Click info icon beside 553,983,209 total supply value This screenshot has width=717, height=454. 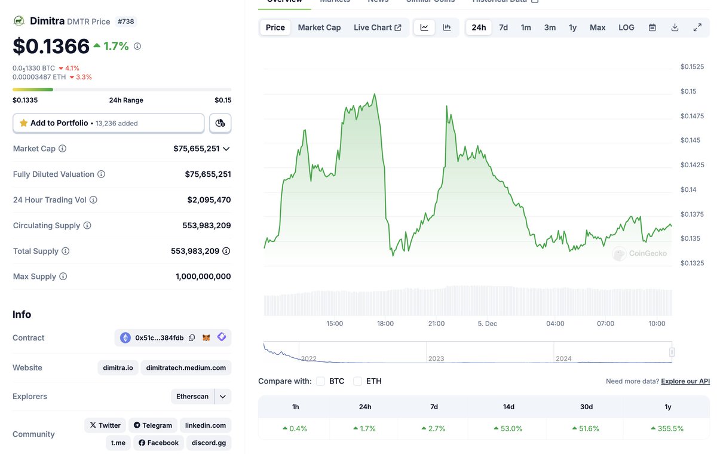pos(226,251)
